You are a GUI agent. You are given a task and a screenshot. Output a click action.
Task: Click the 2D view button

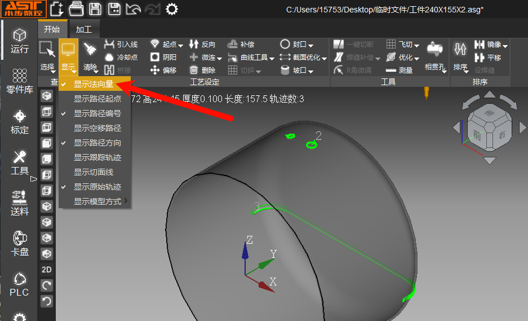(x=47, y=270)
